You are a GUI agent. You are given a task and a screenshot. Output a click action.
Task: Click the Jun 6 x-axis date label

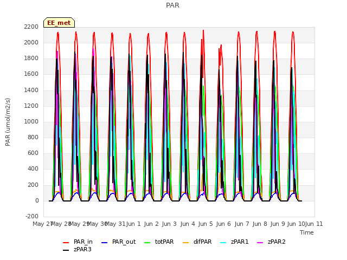pos(223,224)
